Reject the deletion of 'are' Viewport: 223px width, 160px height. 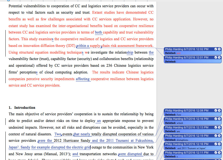click(x=219, y=127)
